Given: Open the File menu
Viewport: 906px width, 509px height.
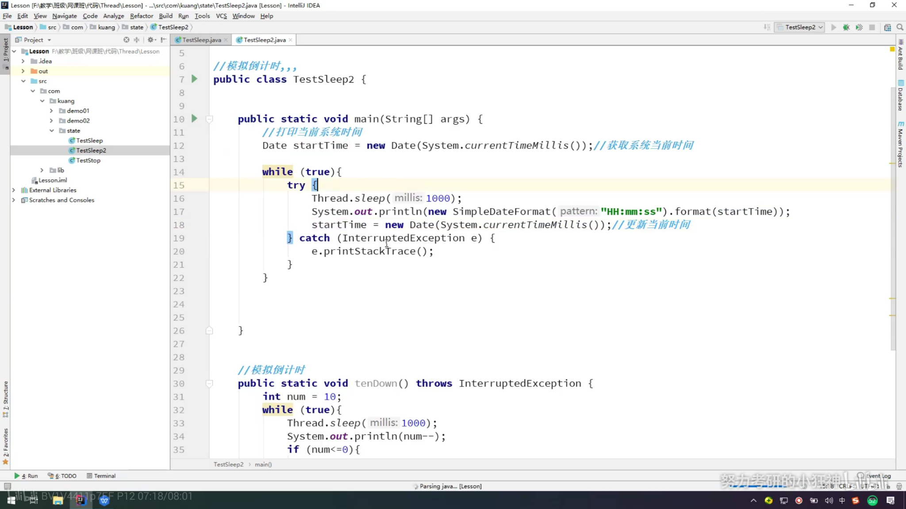Looking at the screenshot, I should pyautogui.click(x=7, y=16).
